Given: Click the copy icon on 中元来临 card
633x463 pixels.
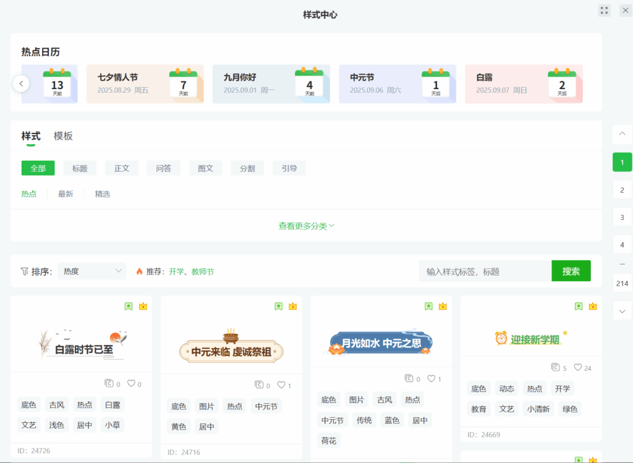Looking at the screenshot, I should (x=259, y=384).
